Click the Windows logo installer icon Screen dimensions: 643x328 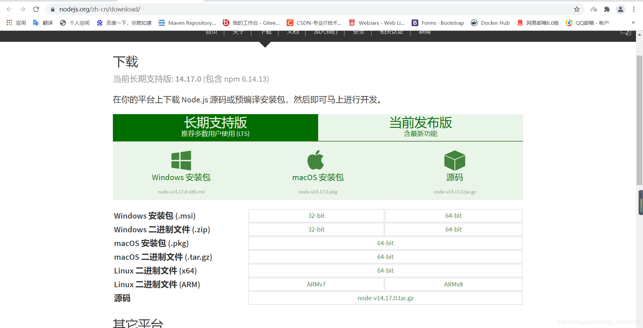click(x=181, y=160)
